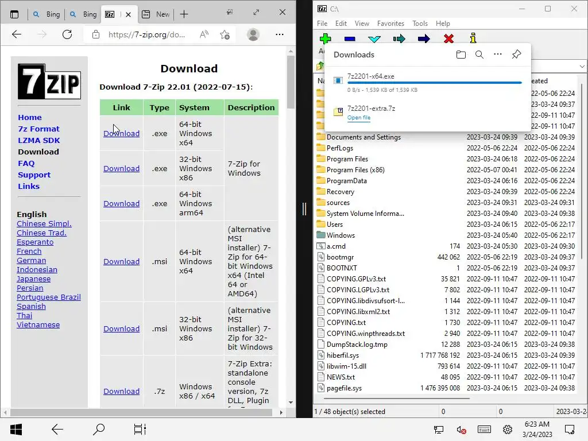Open the Favorites menu in 7-Zip
588x441 pixels.
390,23
